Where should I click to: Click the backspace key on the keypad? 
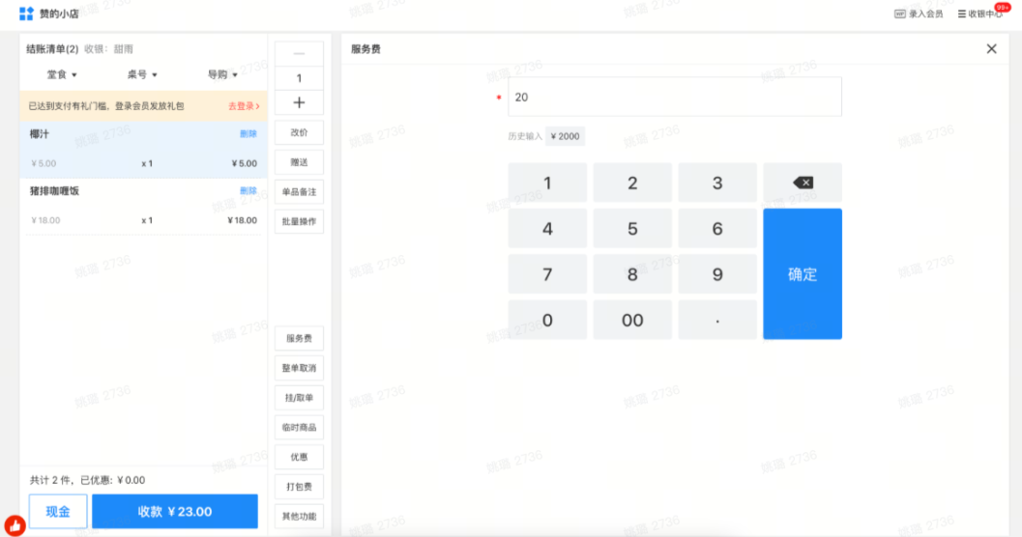pyautogui.click(x=803, y=183)
